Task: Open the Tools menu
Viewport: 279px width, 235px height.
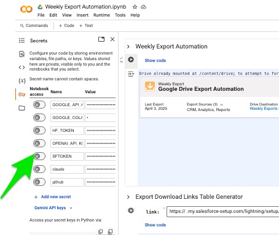Action: point(120,15)
